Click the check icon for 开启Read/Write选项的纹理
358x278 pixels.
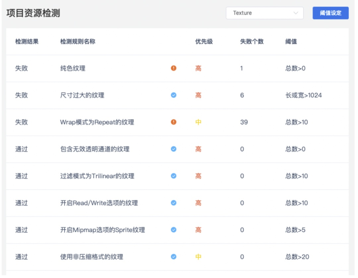click(174, 203)
